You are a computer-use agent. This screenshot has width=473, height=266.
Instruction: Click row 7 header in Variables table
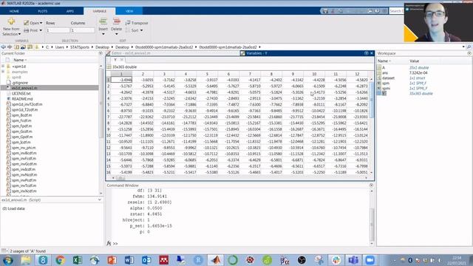click(109, 117)
